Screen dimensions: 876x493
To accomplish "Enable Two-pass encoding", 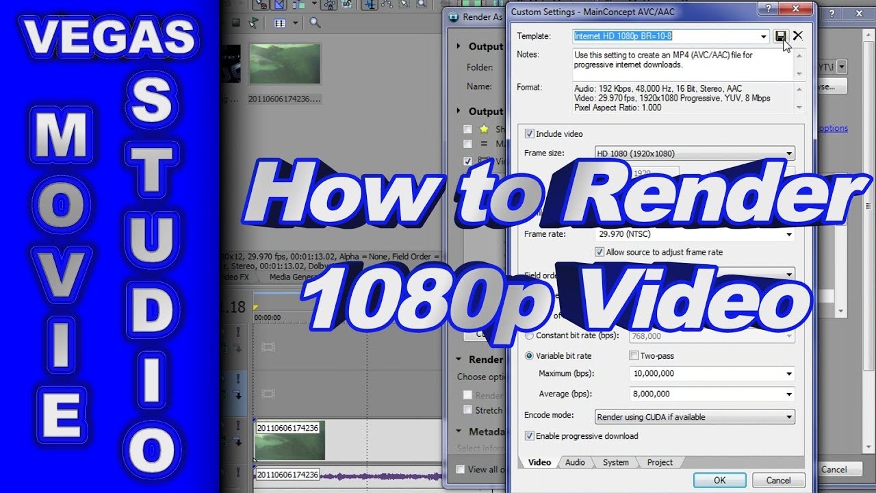I will pos(634,355).
